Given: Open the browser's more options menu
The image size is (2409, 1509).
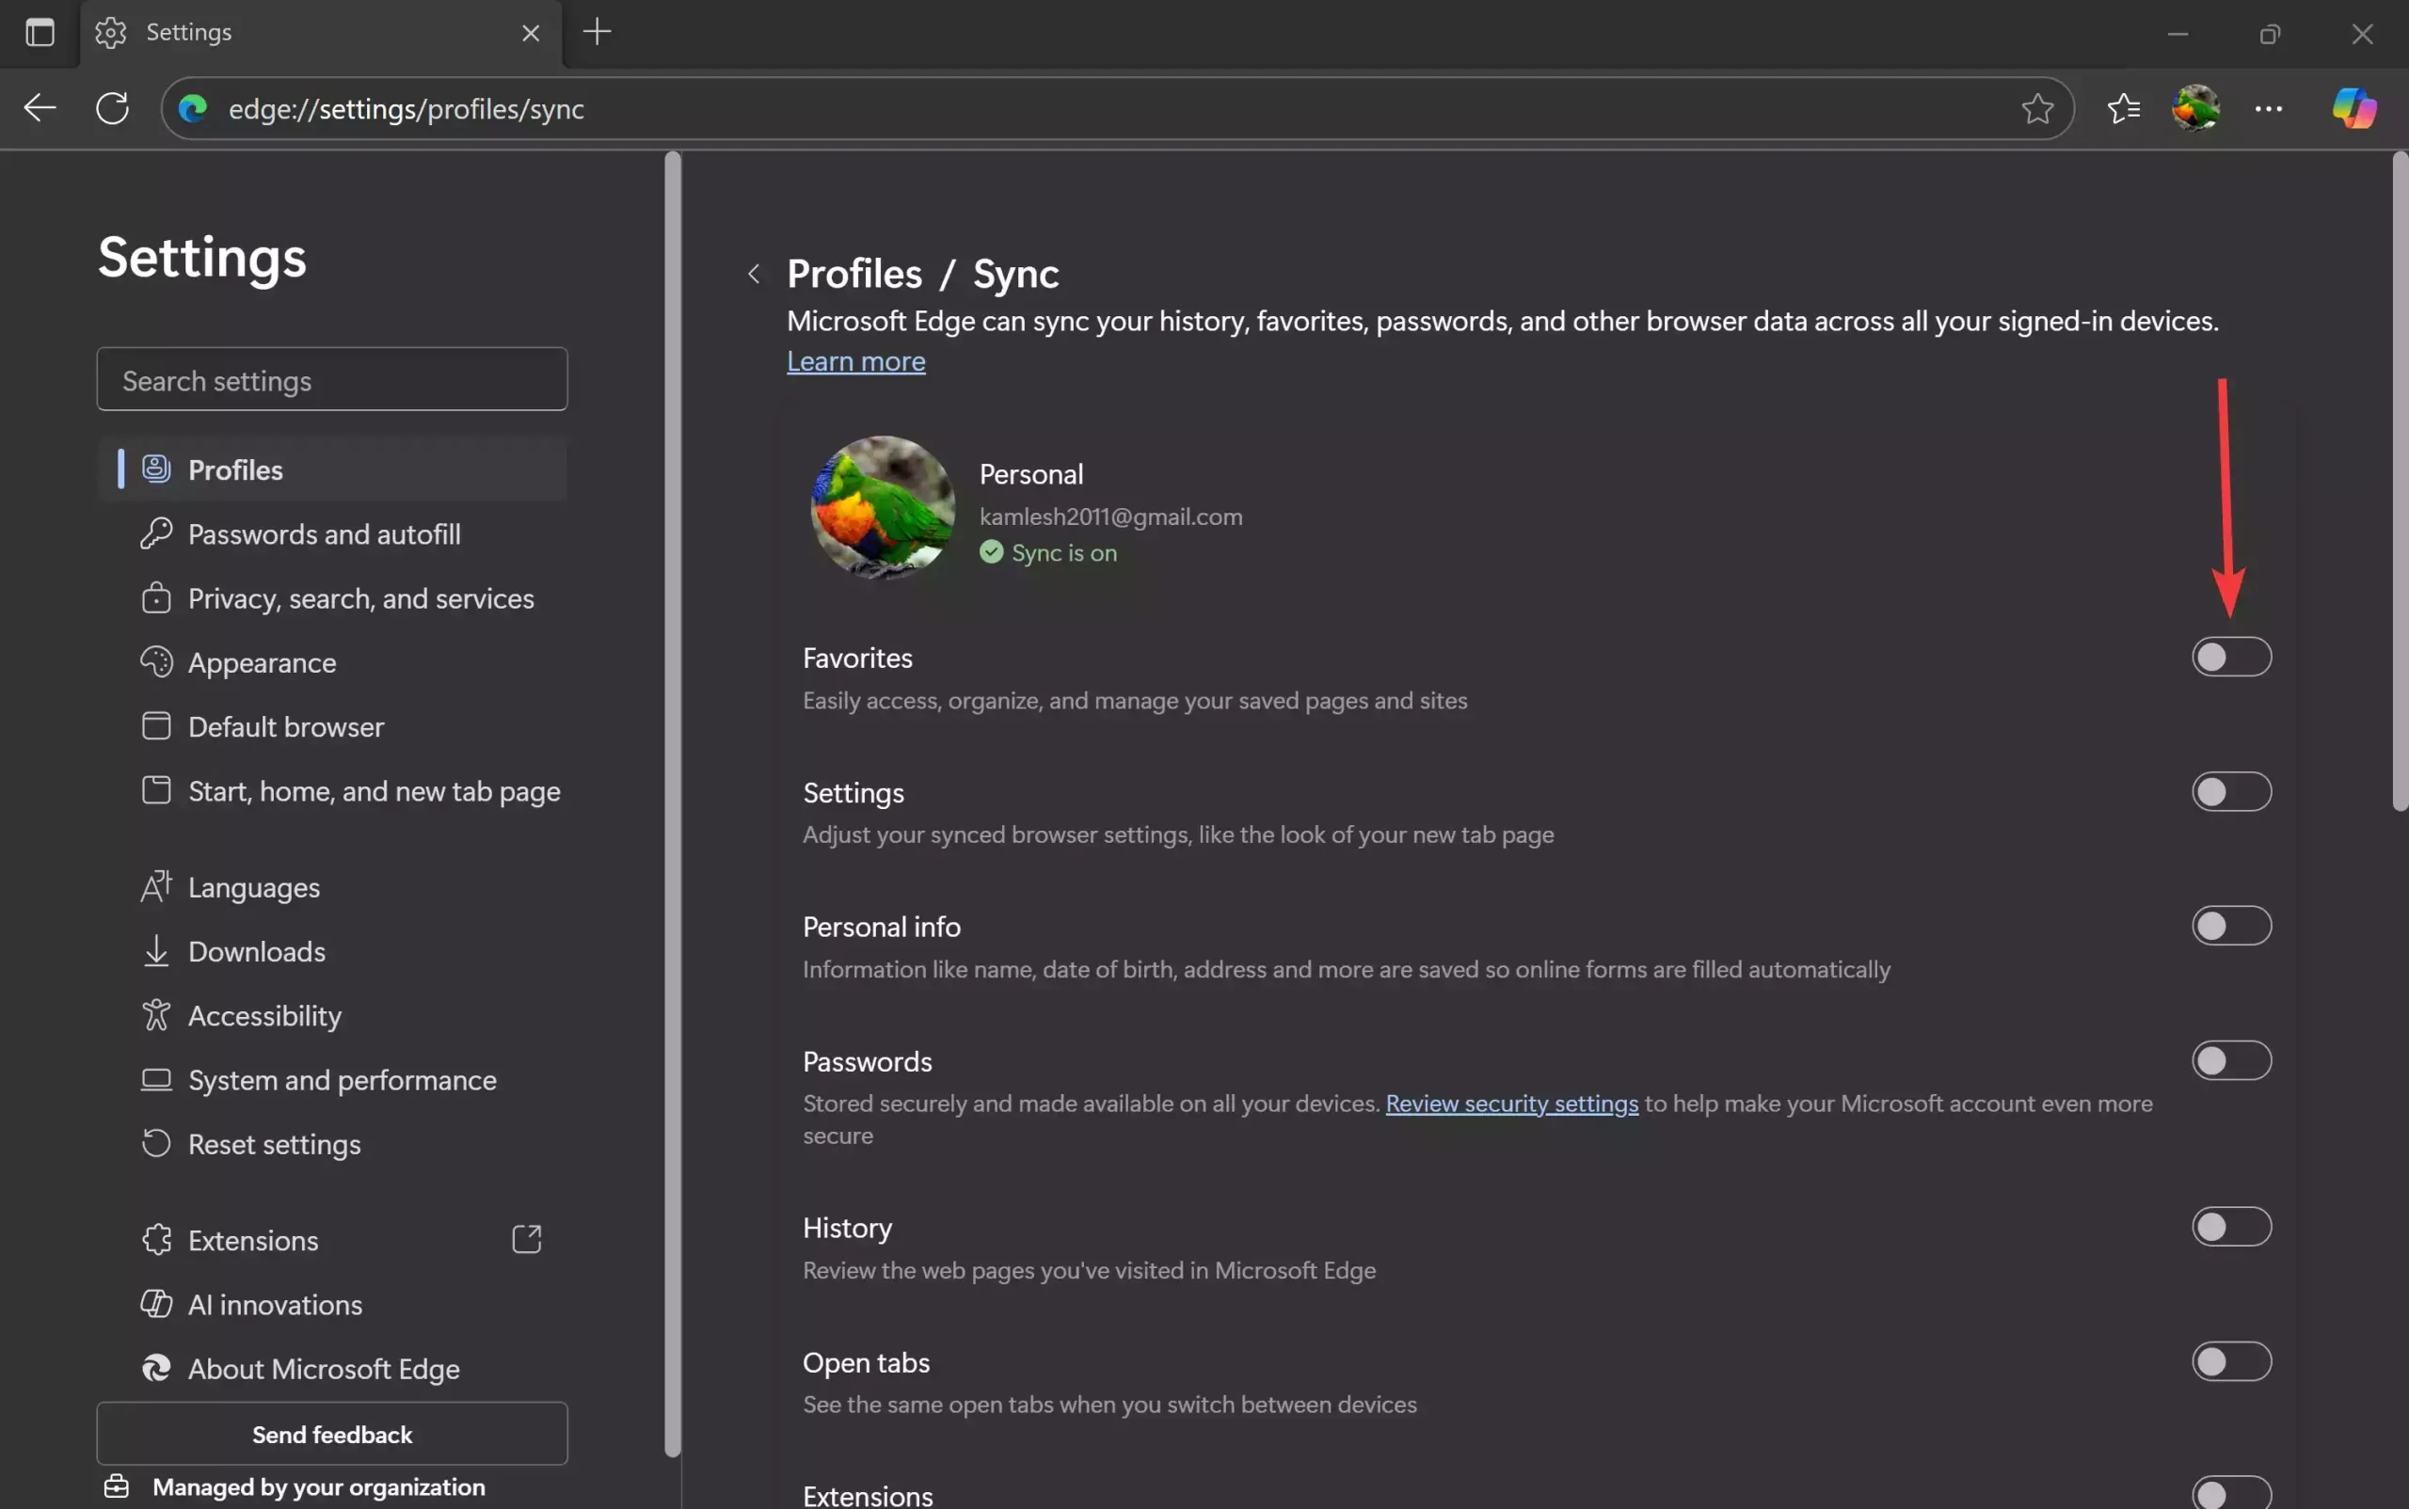Looking at the screenshot, I should 2268,108.
